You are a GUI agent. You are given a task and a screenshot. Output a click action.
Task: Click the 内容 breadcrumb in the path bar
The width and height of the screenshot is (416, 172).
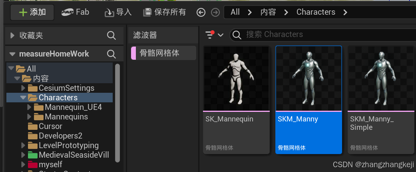268,12
